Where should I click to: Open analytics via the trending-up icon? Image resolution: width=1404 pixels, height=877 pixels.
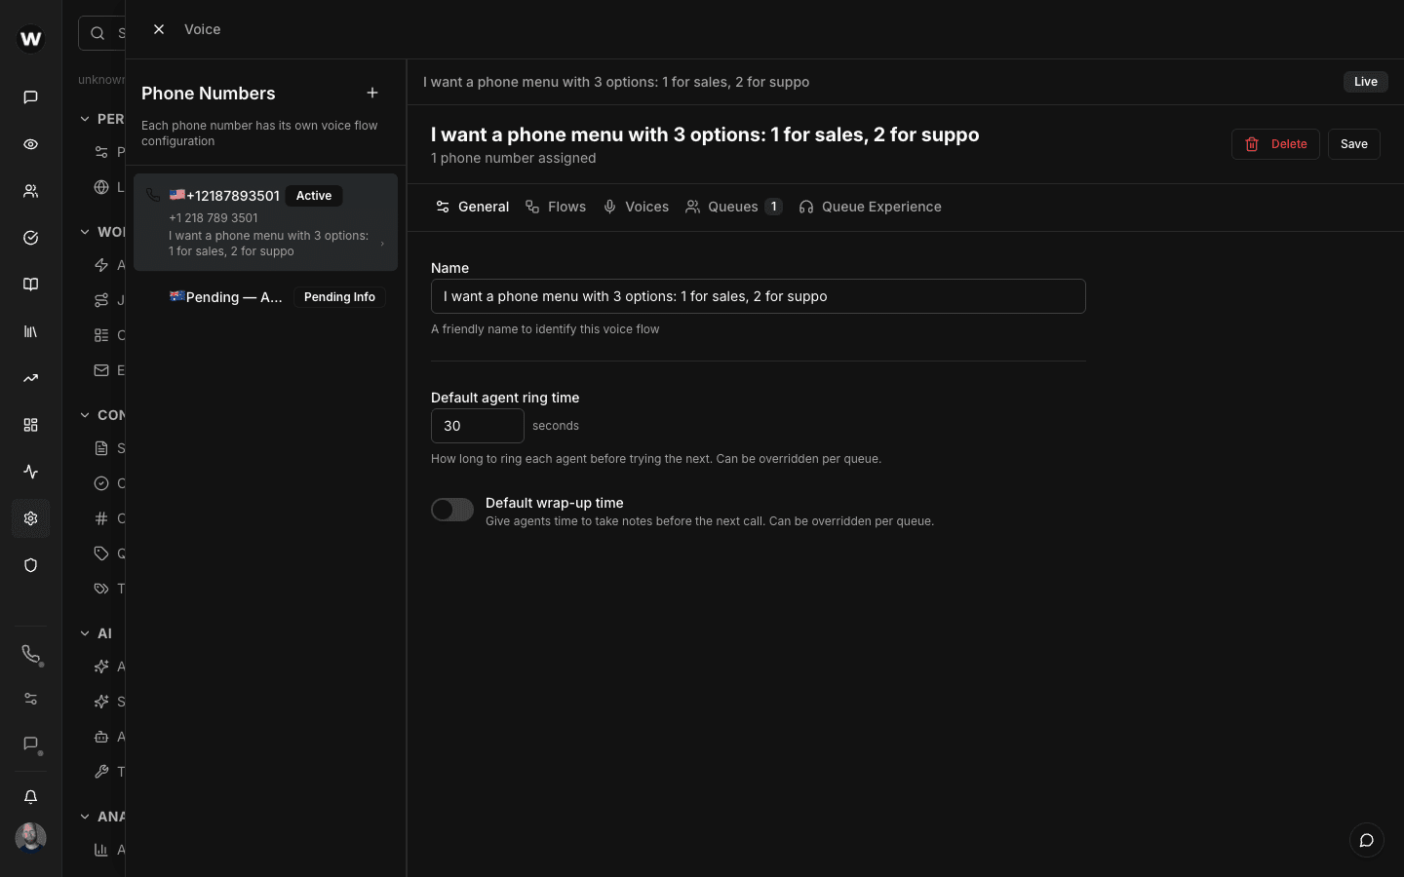point(30,378)
